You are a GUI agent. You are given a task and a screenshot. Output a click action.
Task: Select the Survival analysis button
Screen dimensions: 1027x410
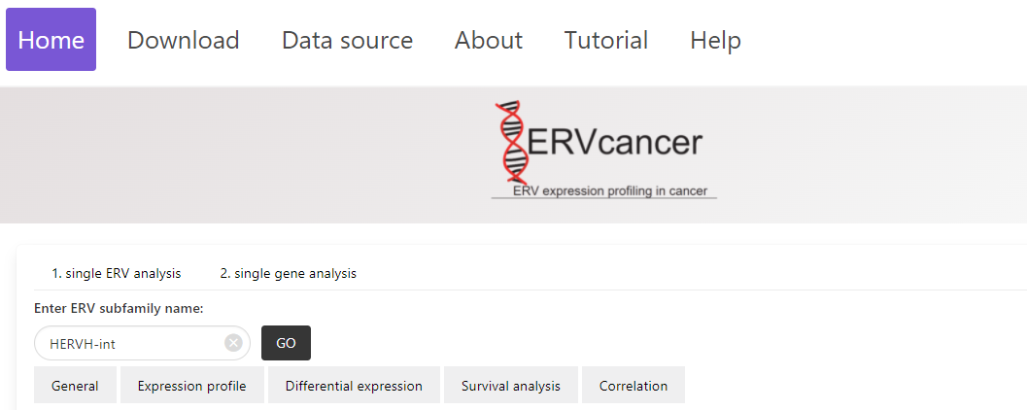[511, 386]
